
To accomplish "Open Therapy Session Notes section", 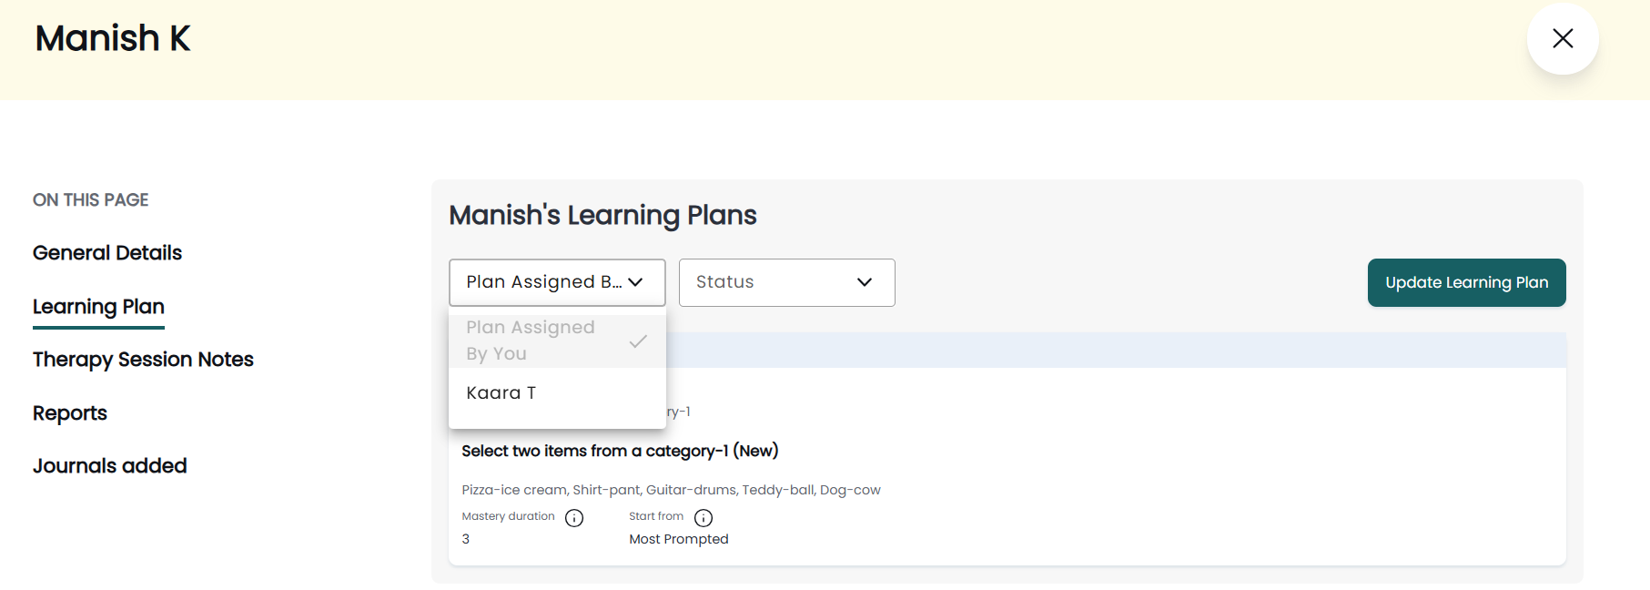I will (143, 360).
